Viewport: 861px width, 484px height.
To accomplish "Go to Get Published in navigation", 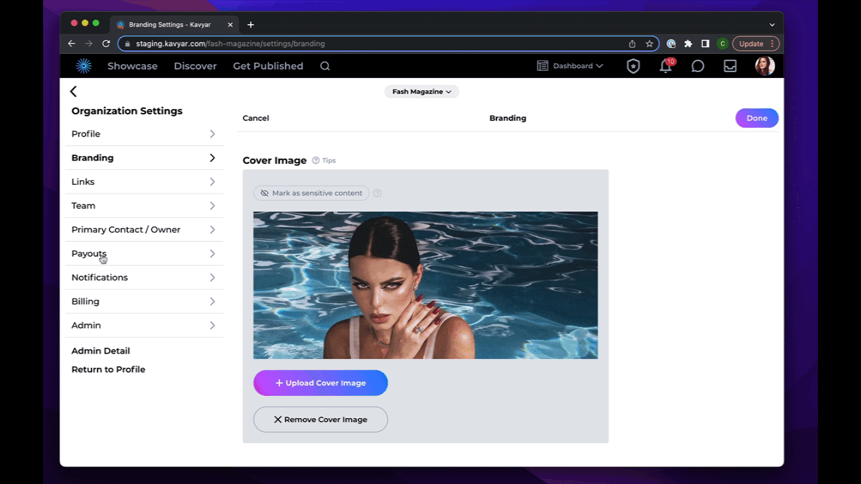I will [268, 66].
